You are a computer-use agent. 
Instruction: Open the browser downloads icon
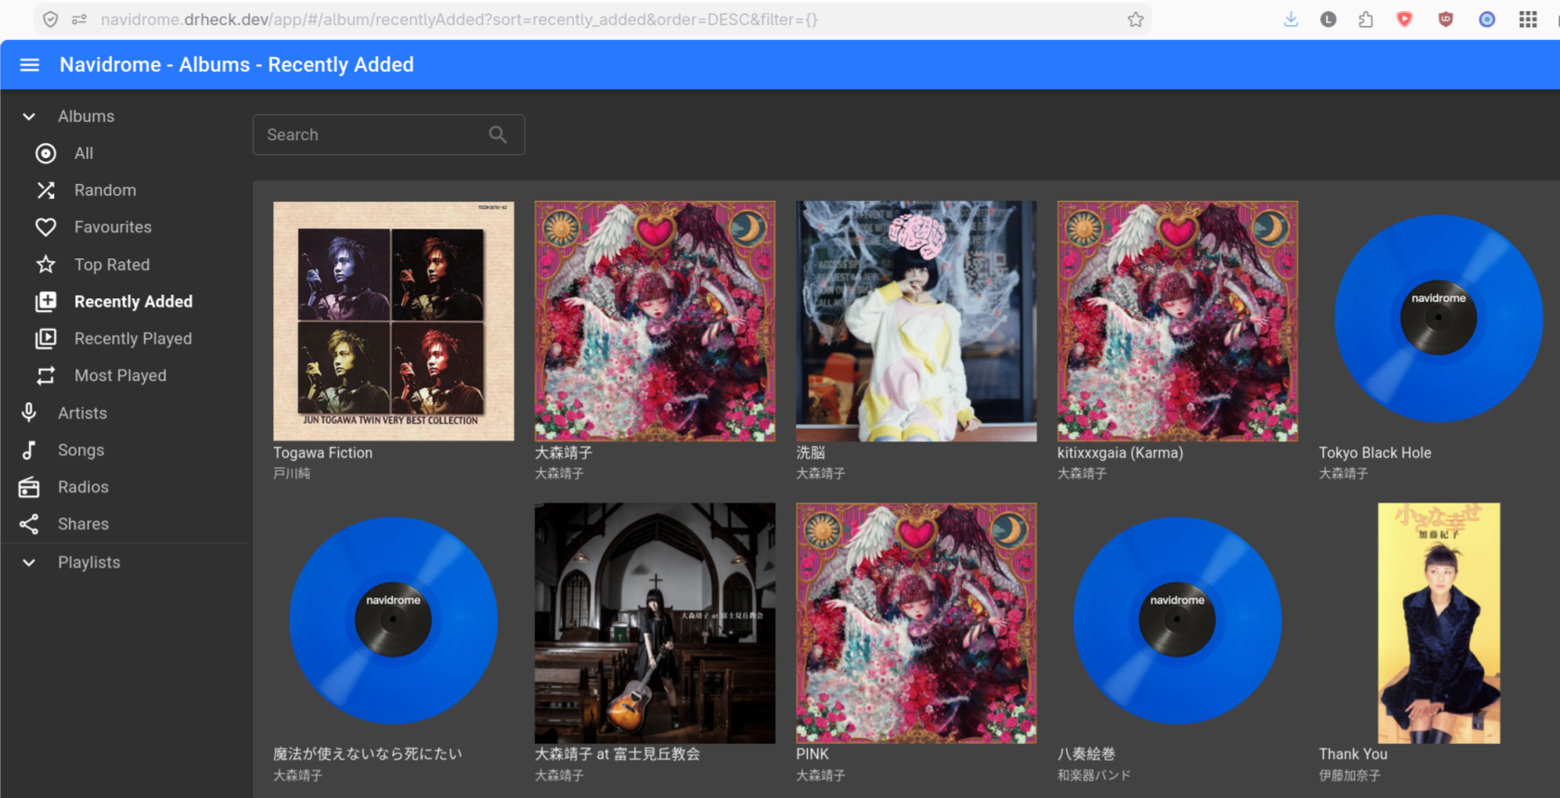click(x=1291, y=20)
